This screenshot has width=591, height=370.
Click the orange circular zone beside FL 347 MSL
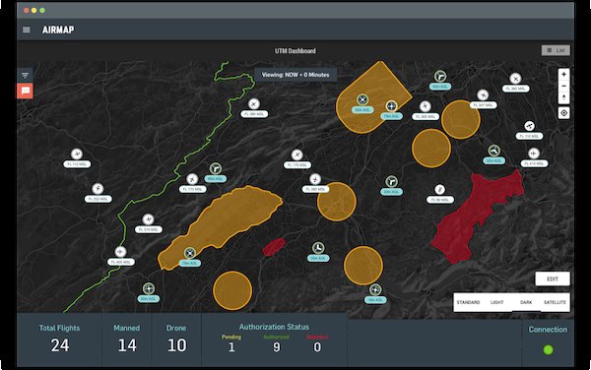point(461,120)
